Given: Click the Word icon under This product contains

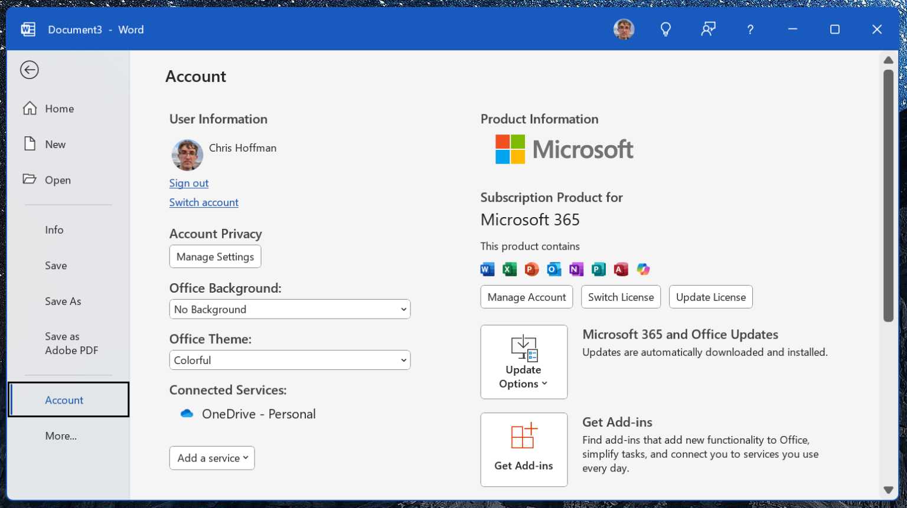Looking at the screenshot, I should [487, 269].
